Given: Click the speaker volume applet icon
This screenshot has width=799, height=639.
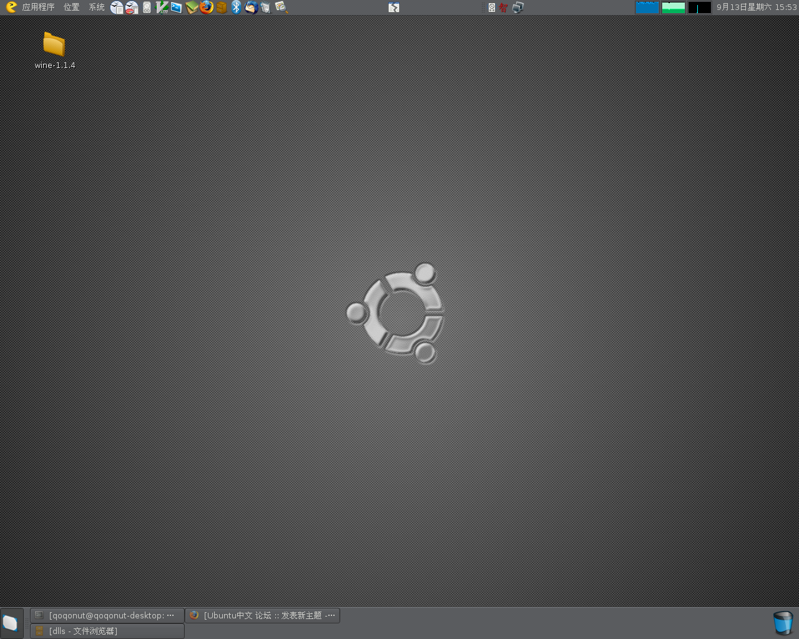Looking at the screenshot, I should pos(492,7).
